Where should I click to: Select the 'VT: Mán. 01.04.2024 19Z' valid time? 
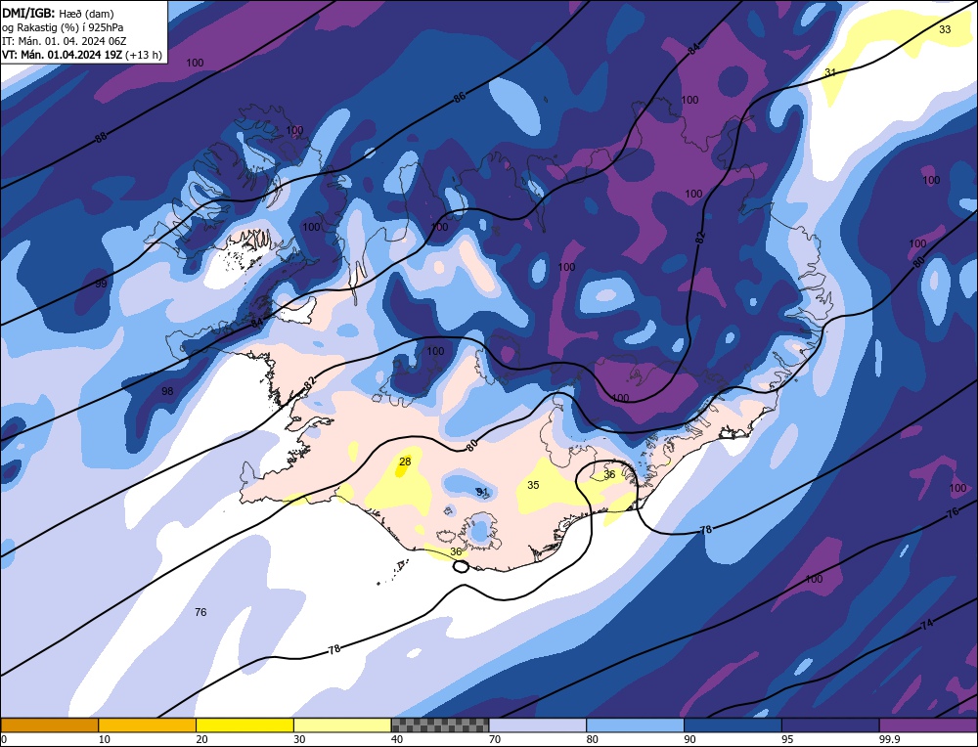(62, 55)
